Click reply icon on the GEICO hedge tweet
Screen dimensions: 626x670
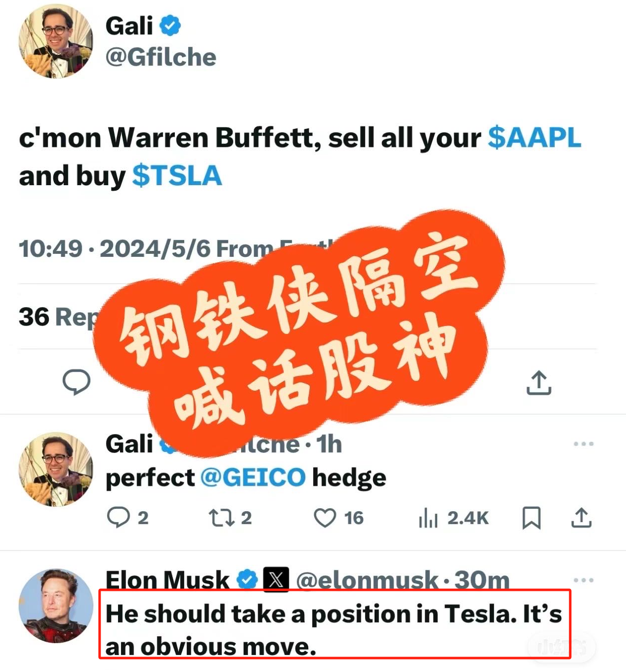click(119, 517)
